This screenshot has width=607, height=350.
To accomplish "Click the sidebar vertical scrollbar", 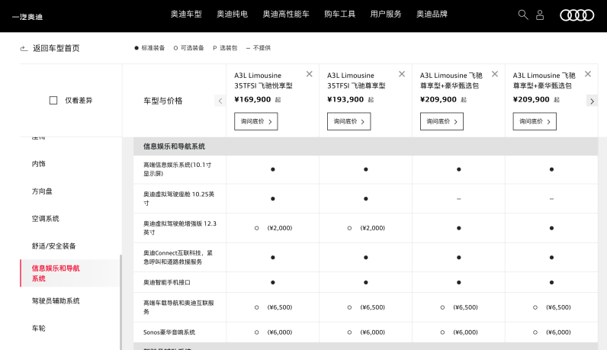I will pyautogui.click(x=120, y=302).
